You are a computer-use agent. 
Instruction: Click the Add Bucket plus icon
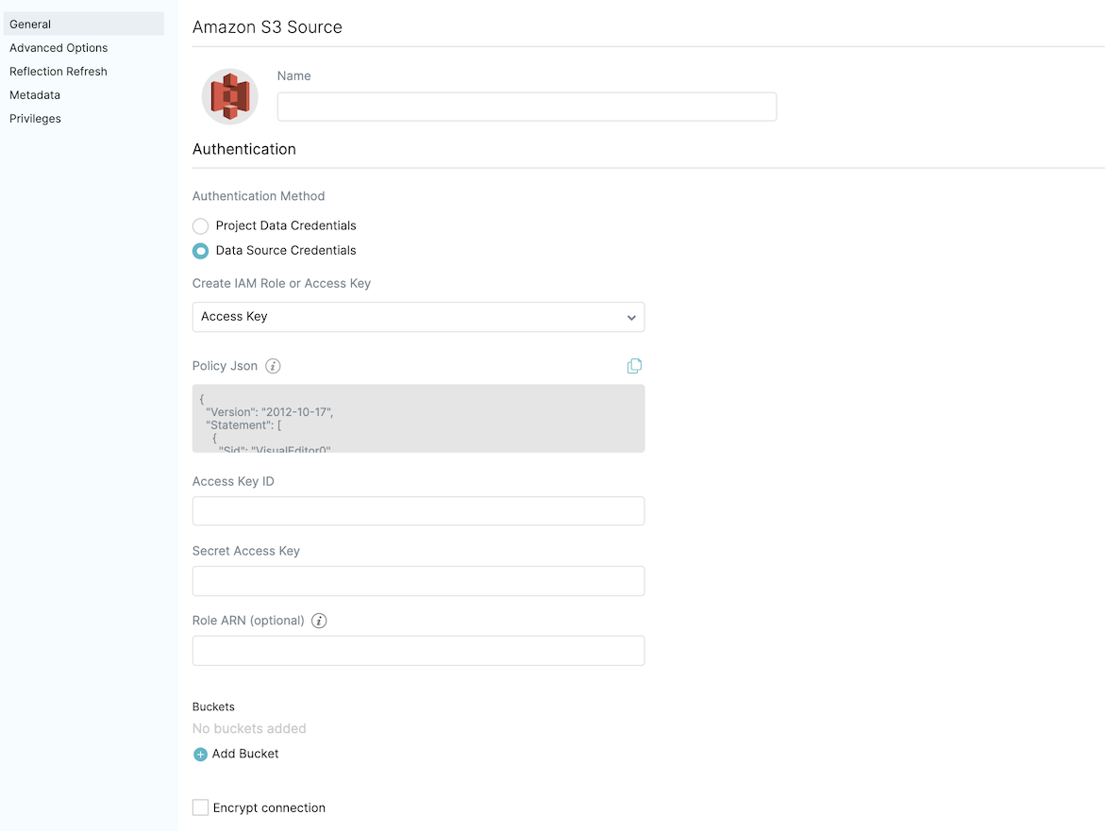pyautogui.click(x=200, y=755)
